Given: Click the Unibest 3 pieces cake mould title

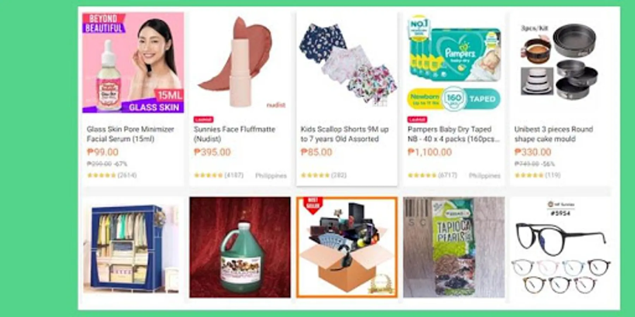Looking at the screenshot, I should pyautogui.click(x=554, y=134).
